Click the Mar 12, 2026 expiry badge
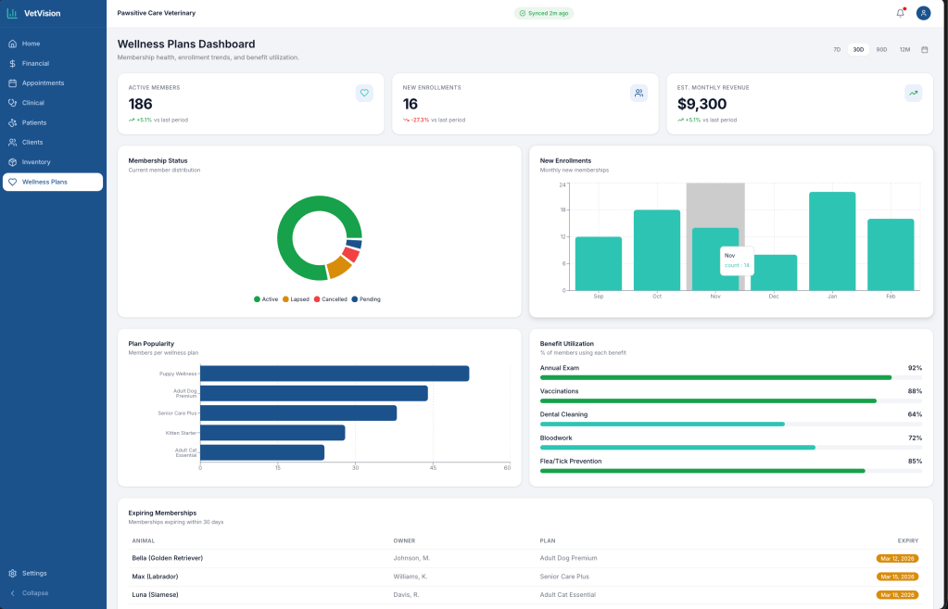Viewport: 948px width, 609px height. tap(896, 558)
